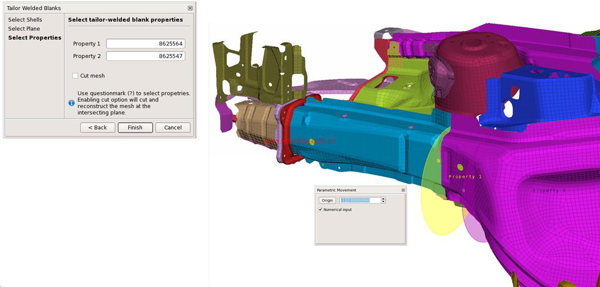The image size is (600, 287).
Task: Click the Origin button in Parametric Movement
Action: pos(327,200)
